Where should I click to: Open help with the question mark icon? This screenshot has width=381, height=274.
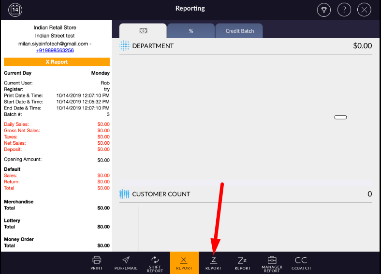(344, 10)
